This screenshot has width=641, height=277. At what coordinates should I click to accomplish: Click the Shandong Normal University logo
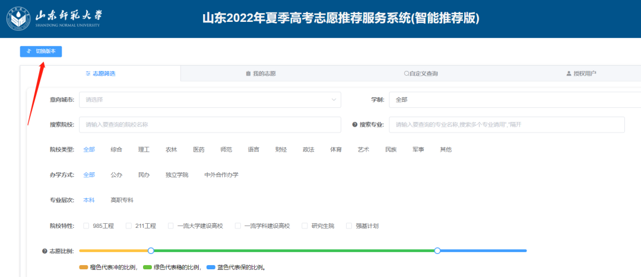tap(55, 18)
